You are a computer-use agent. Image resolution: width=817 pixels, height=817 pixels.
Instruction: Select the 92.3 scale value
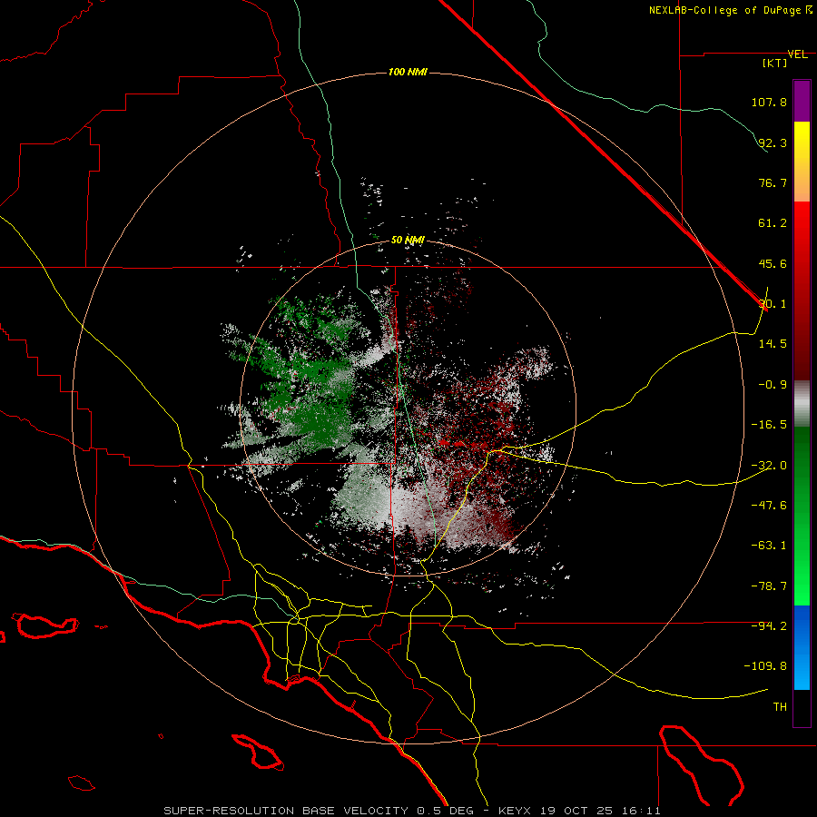pos(773,143)
